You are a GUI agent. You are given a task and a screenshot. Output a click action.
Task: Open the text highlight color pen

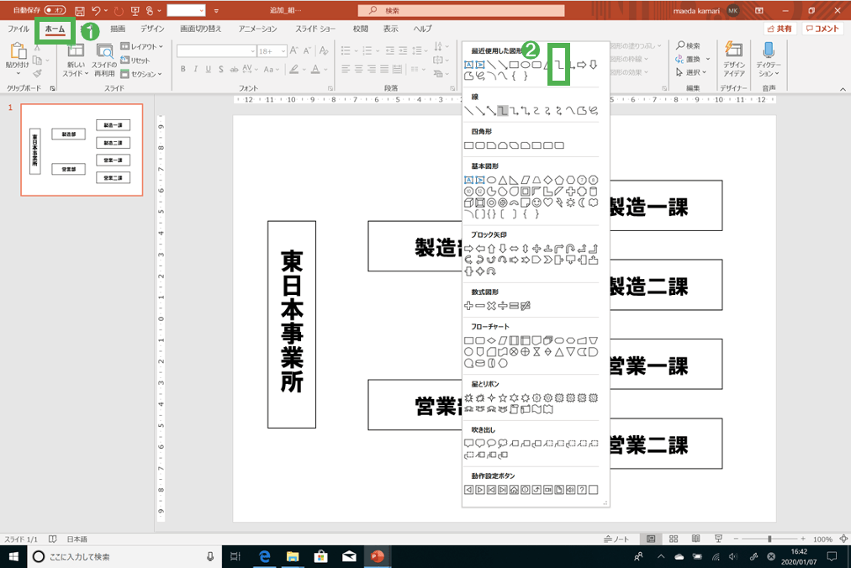coord(293,69)
